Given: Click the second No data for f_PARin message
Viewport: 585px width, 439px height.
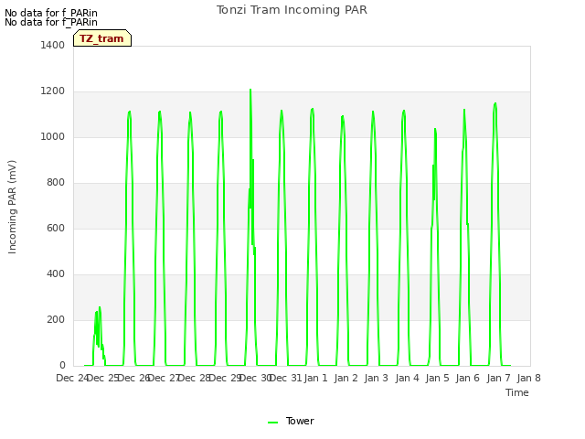Looking at the screenshot, I should tap(51, 22).
